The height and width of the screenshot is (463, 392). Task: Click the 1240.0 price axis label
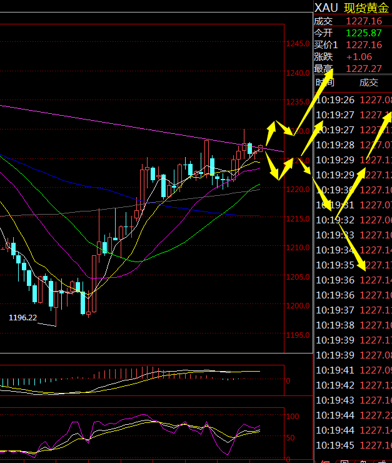coord(298,73)
